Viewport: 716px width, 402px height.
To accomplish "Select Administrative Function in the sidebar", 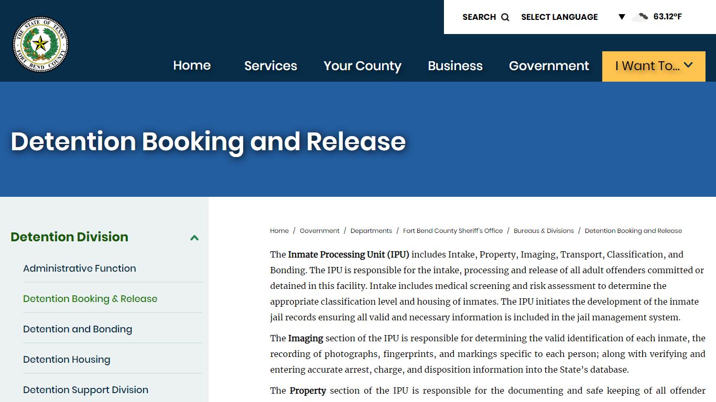I will coord(79,268).
